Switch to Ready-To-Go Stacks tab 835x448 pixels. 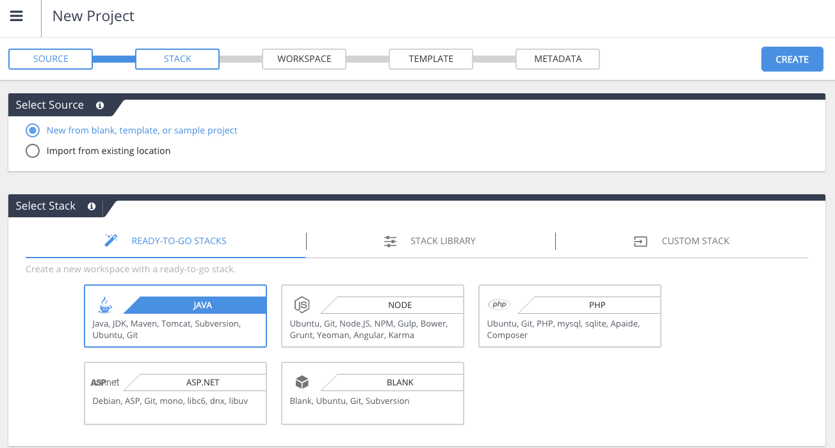pyautogui.click(x=166, y=241)
